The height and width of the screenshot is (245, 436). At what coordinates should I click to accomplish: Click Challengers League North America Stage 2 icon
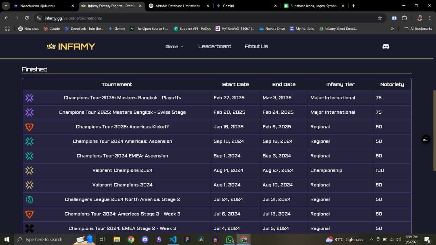(29, 199)
